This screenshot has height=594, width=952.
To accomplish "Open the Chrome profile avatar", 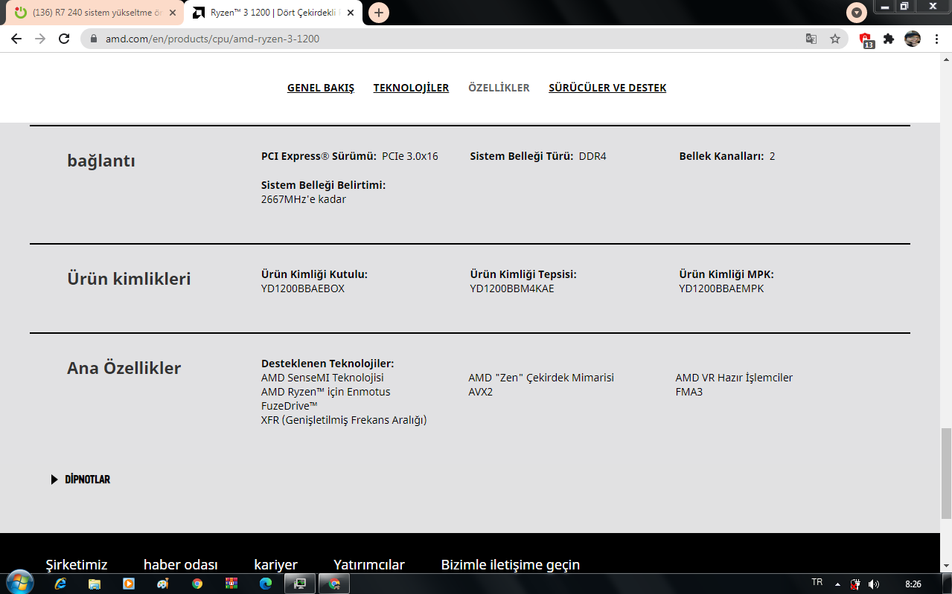I will point(913,39).
